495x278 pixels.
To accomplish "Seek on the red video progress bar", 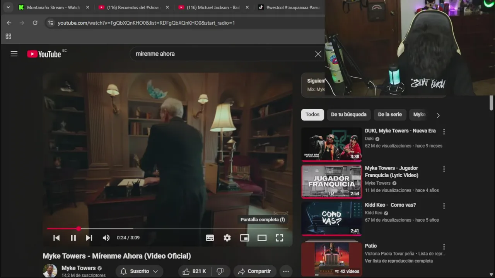I will pyautogui.click(x=167, y=229).
